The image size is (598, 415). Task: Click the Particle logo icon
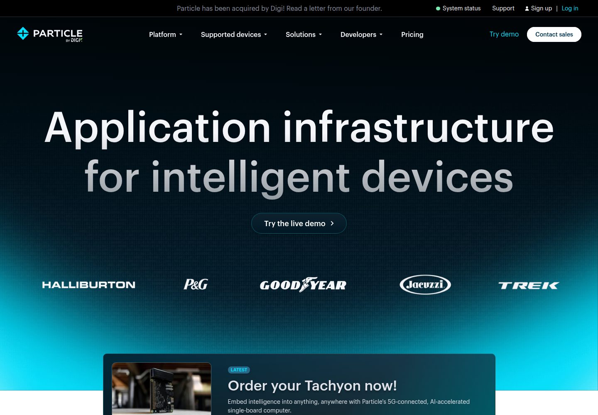click(23, 34)
